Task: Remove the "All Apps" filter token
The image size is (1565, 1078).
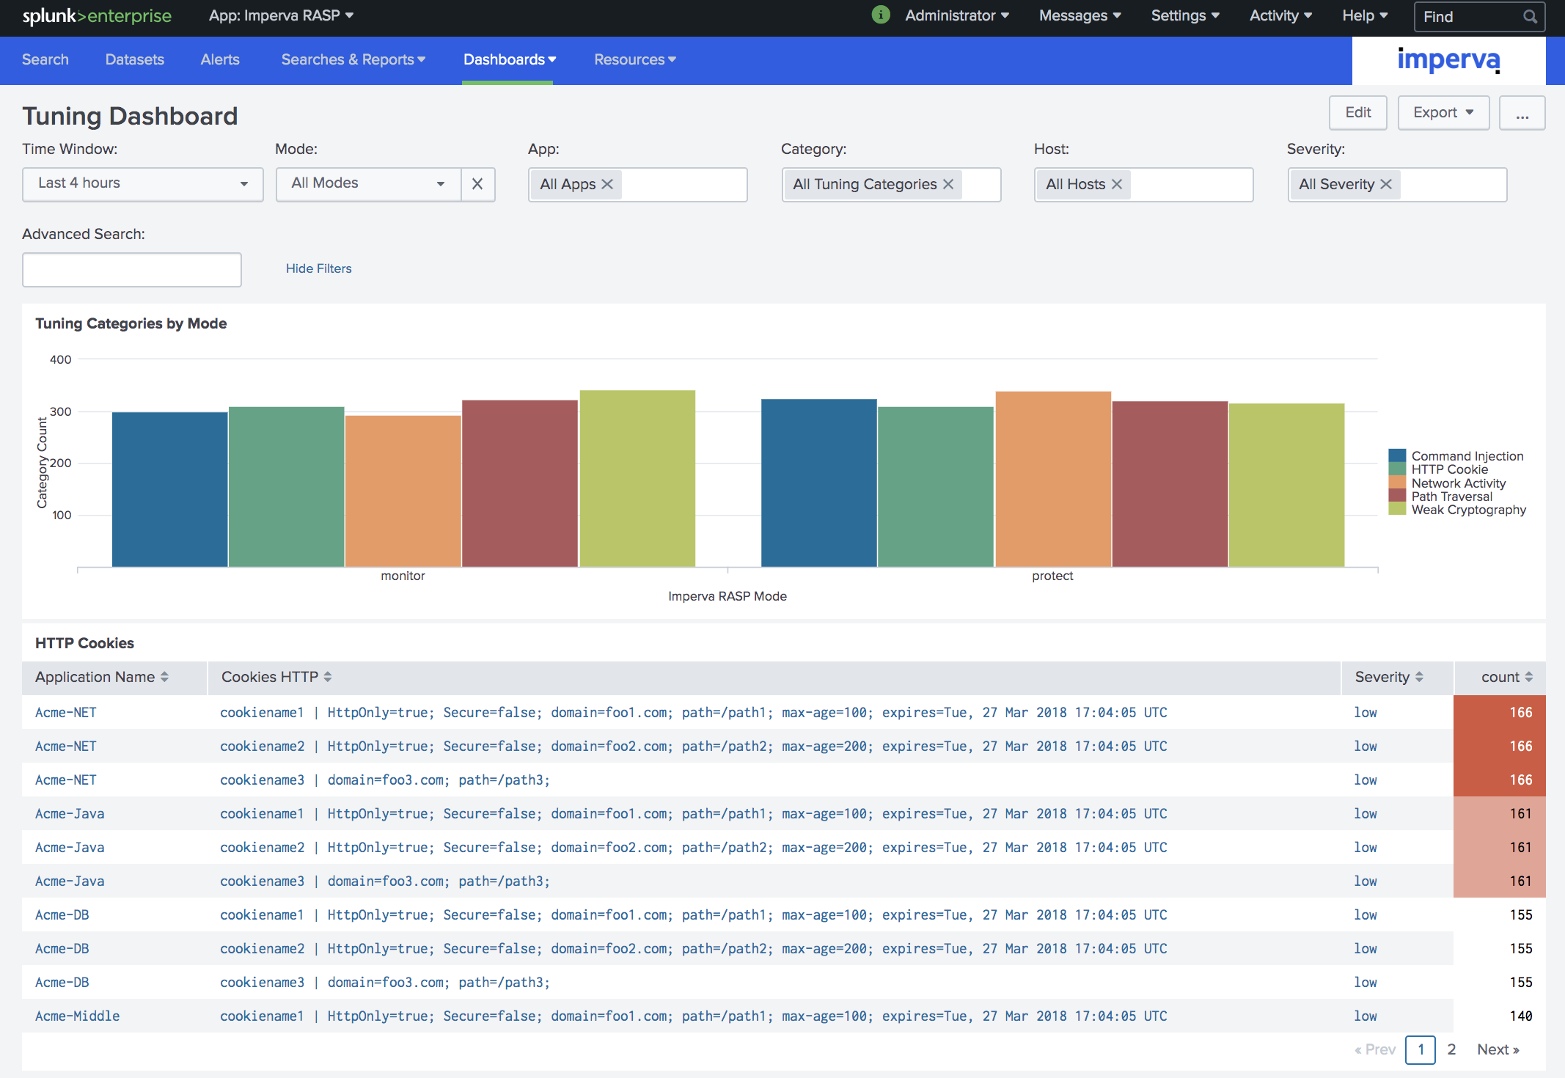Action: click(606, 185)
